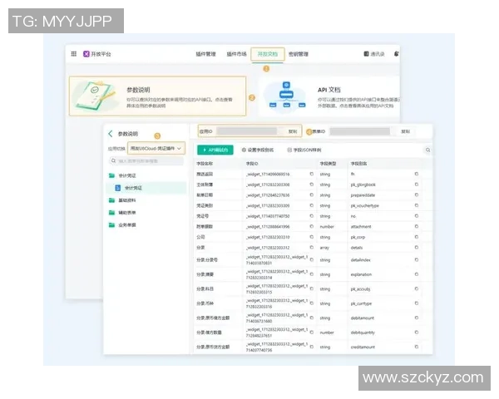Click the 'pk_currtype' alias text
499x399 pixels.
tap(361, 303)
